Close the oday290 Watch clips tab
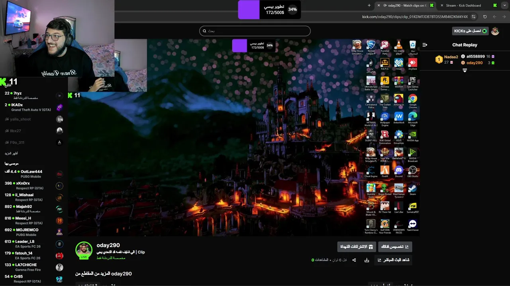Image resolution: width=510 pixels, height=286 pixels. [x=379, y=5]
